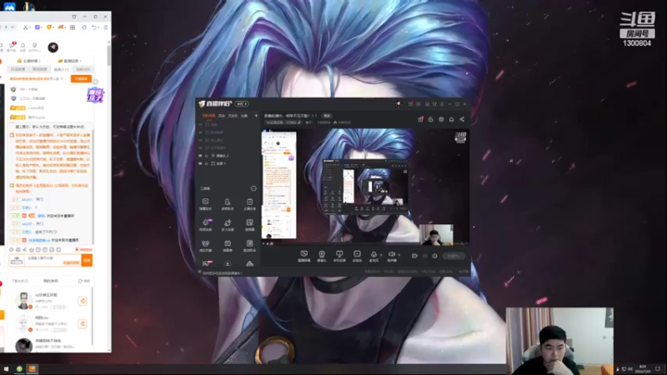Select the second scene tab

pos(222,116)
